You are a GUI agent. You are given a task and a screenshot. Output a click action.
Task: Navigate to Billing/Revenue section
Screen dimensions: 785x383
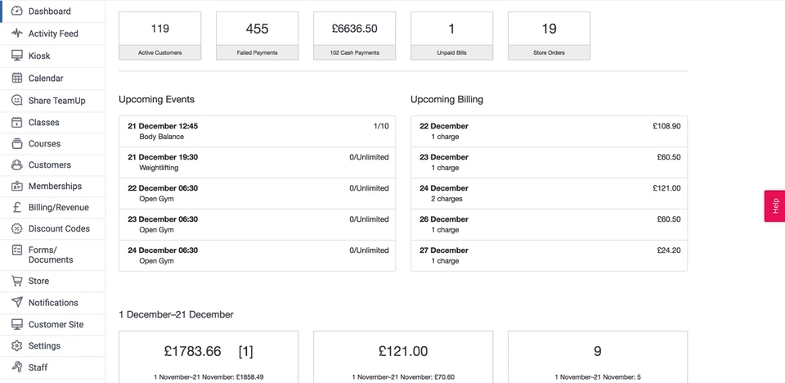58,208
